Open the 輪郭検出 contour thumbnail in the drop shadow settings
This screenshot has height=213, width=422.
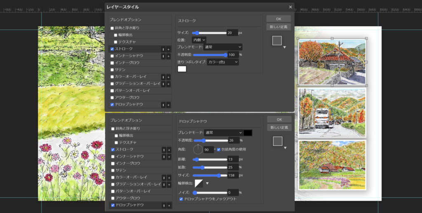coord(199,183)
